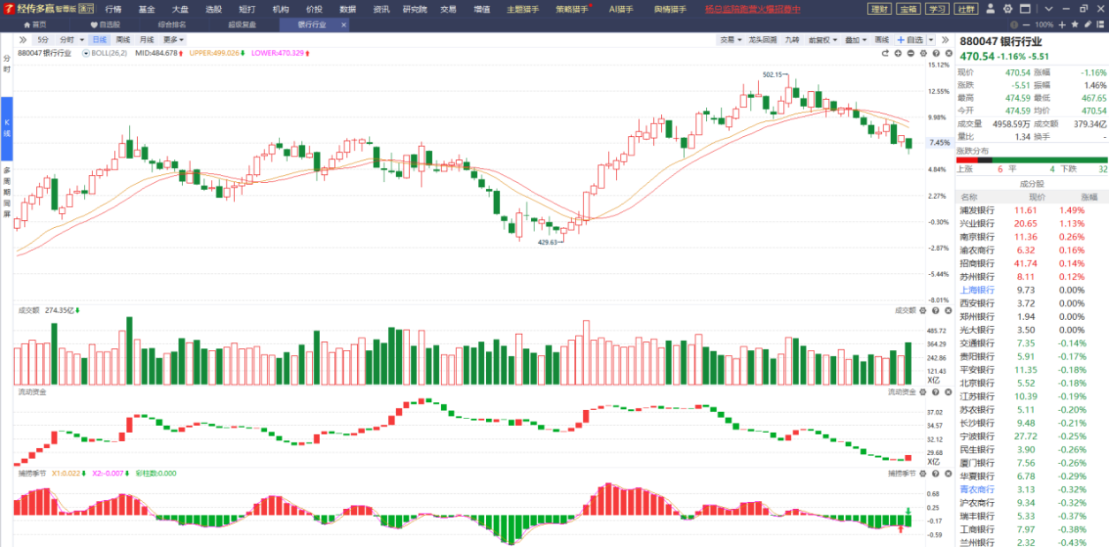Open the 前复权 adjustment dropdown
The image size is (1109, 547).
coord(824,40)
